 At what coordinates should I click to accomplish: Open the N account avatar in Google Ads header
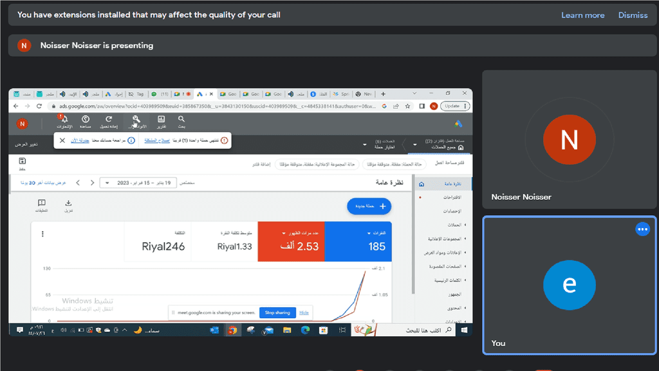tap(23, 124)
